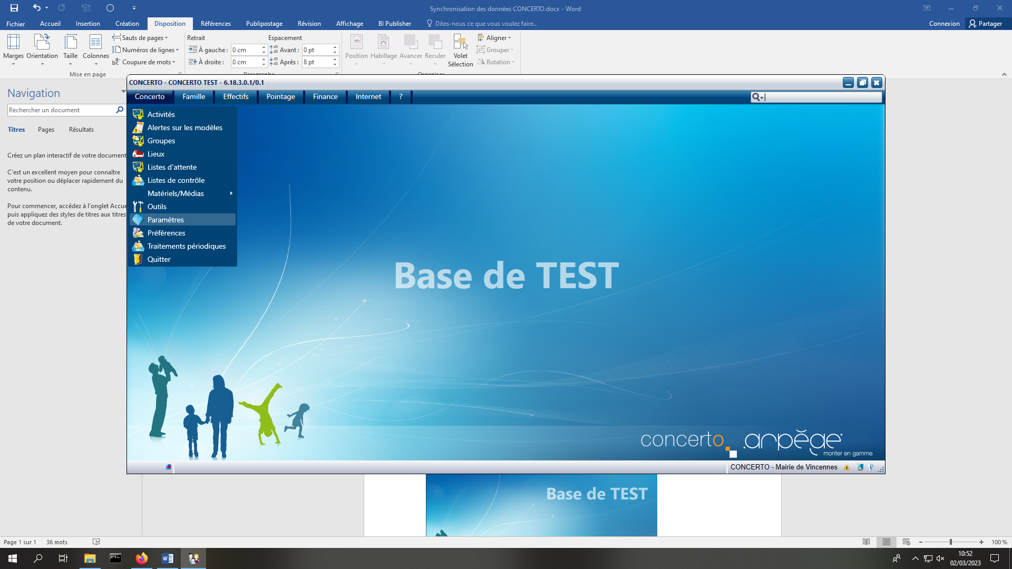Open the Windows notification center
This screenshot has width=1012, height=569.
[995, 558]
